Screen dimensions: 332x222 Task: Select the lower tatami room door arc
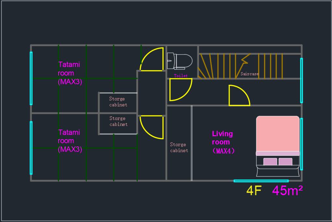pos(152,127)
